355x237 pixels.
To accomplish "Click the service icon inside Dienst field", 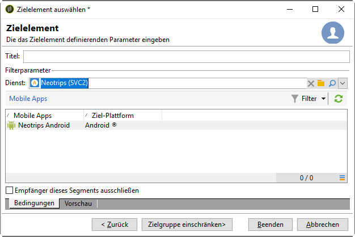I will [35, 83].
